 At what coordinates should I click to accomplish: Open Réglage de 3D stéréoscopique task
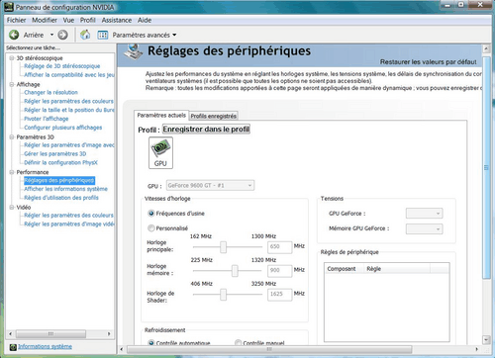pyautogui.click(x=62, y=66)
